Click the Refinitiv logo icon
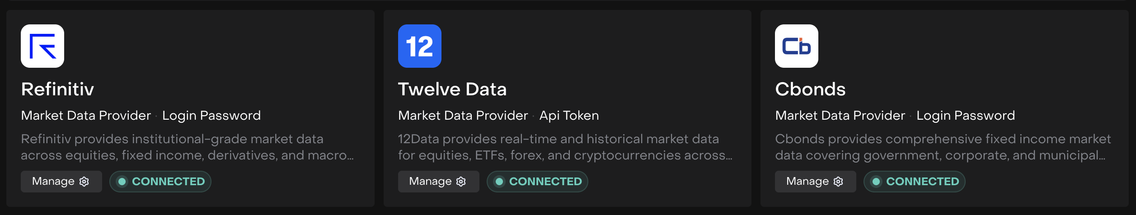 coord(42,46)
